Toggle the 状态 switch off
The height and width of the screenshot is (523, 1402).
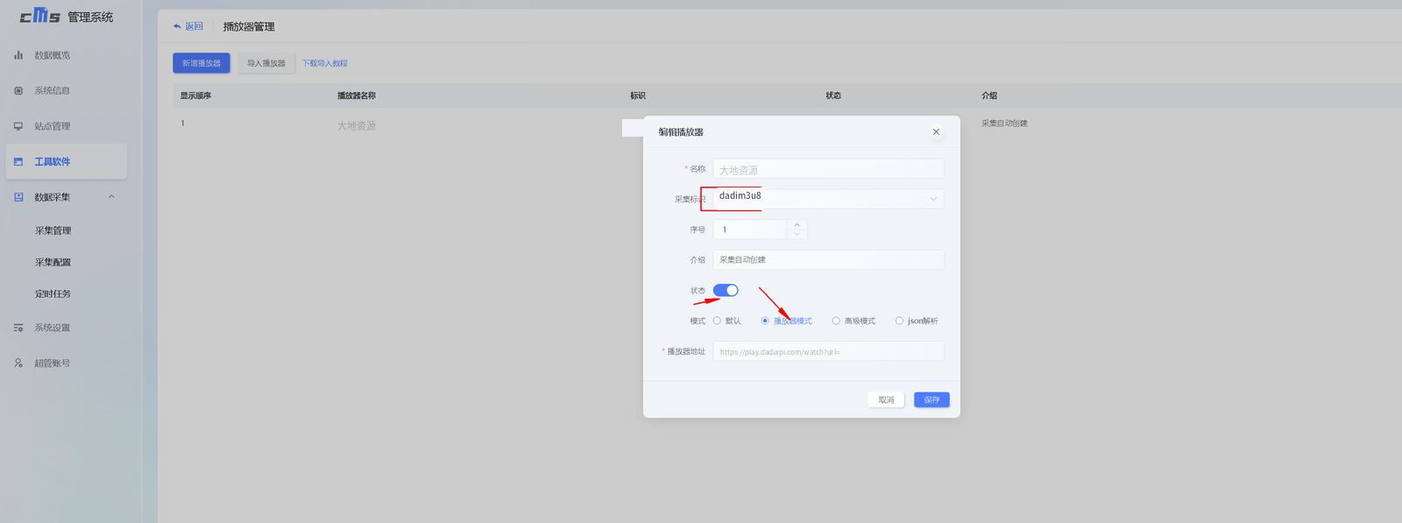(x=726, y=290)
